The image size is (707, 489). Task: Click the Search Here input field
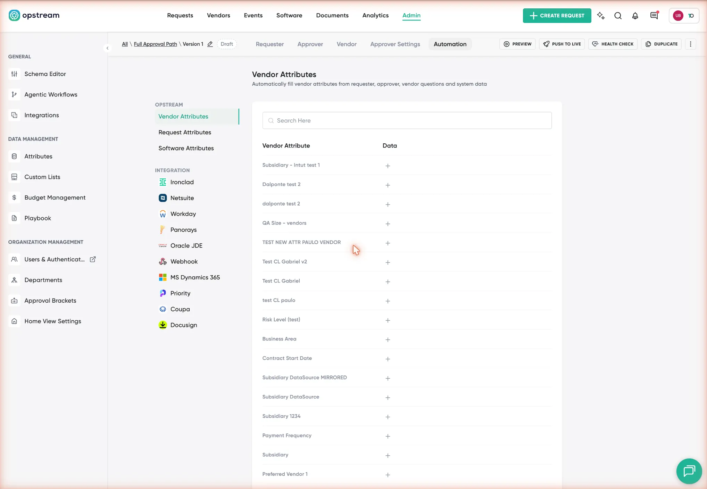(x=407, y=120)
